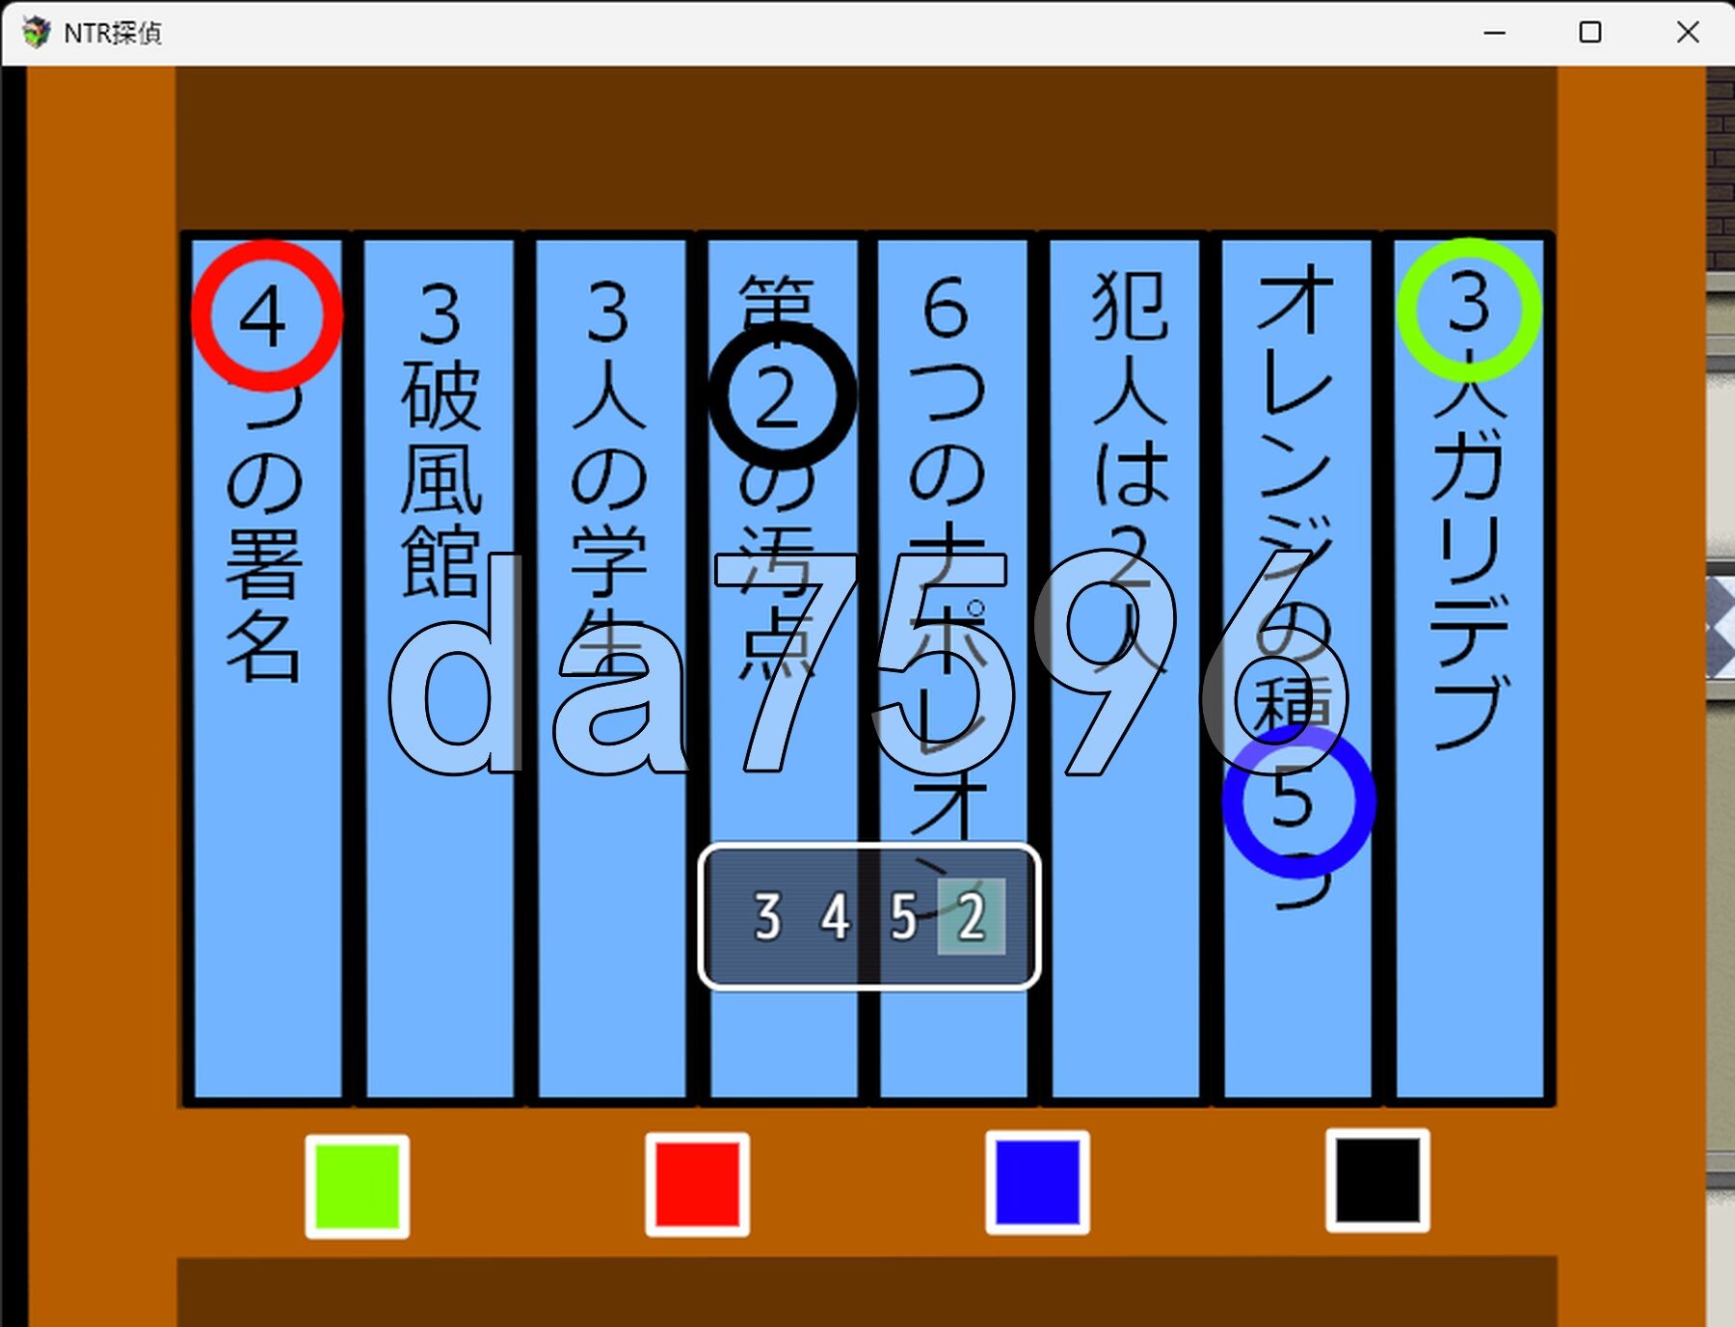
Task: Select the blue color square
Action: coord(1037,1182)
